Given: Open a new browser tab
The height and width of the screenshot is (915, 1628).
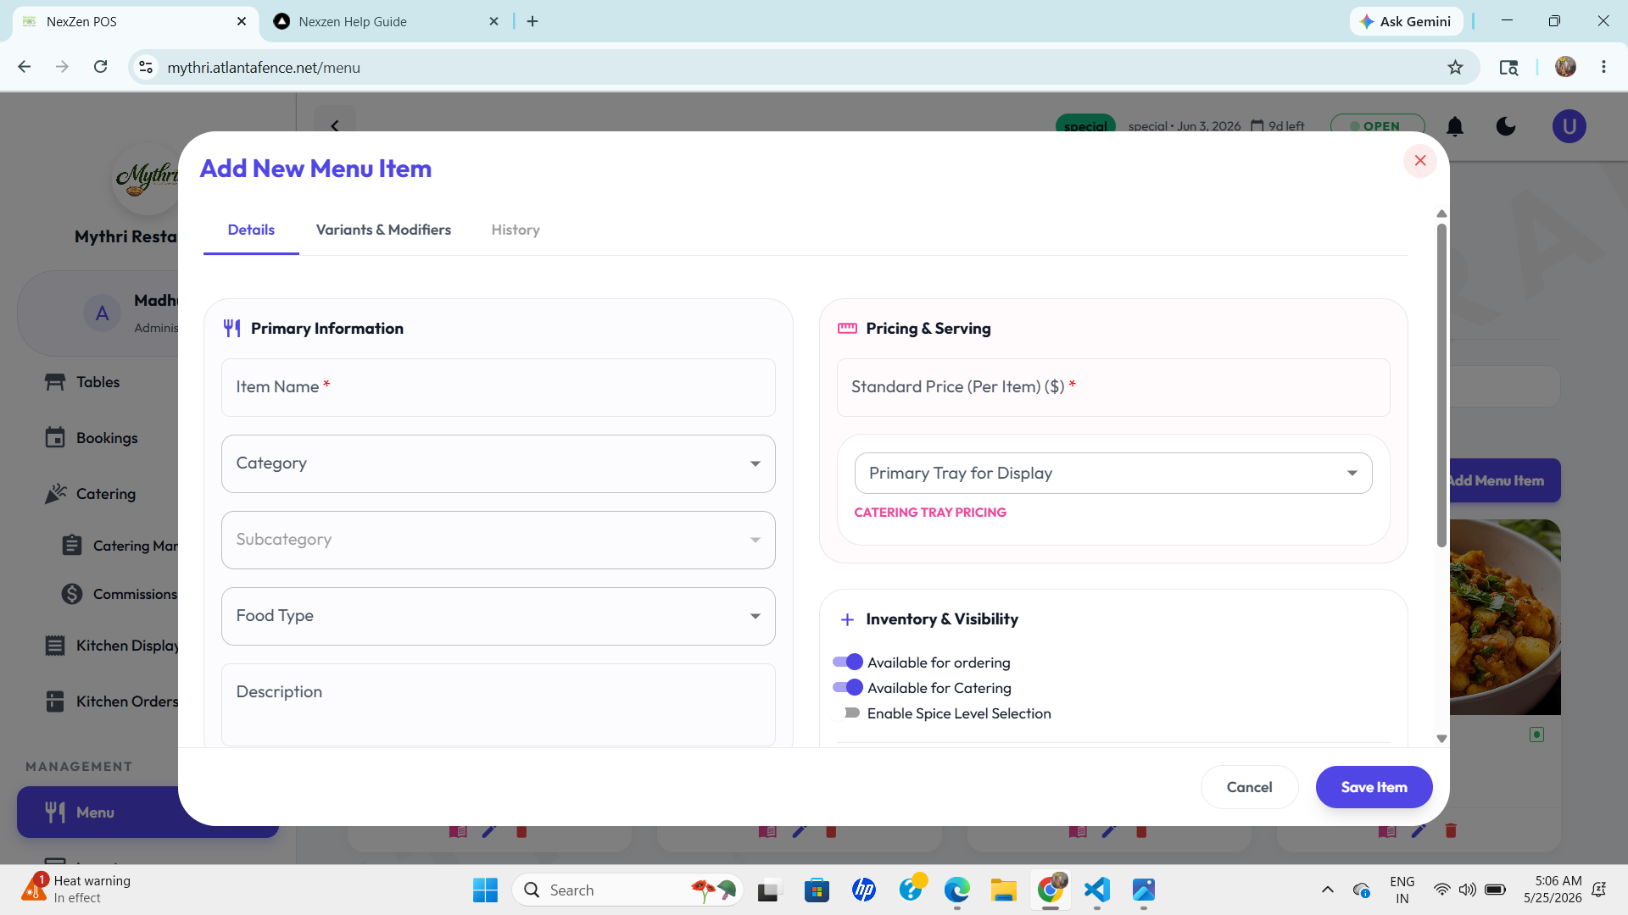Looking at the screenshot, I should pyautogui.click(x=532, y=21).
